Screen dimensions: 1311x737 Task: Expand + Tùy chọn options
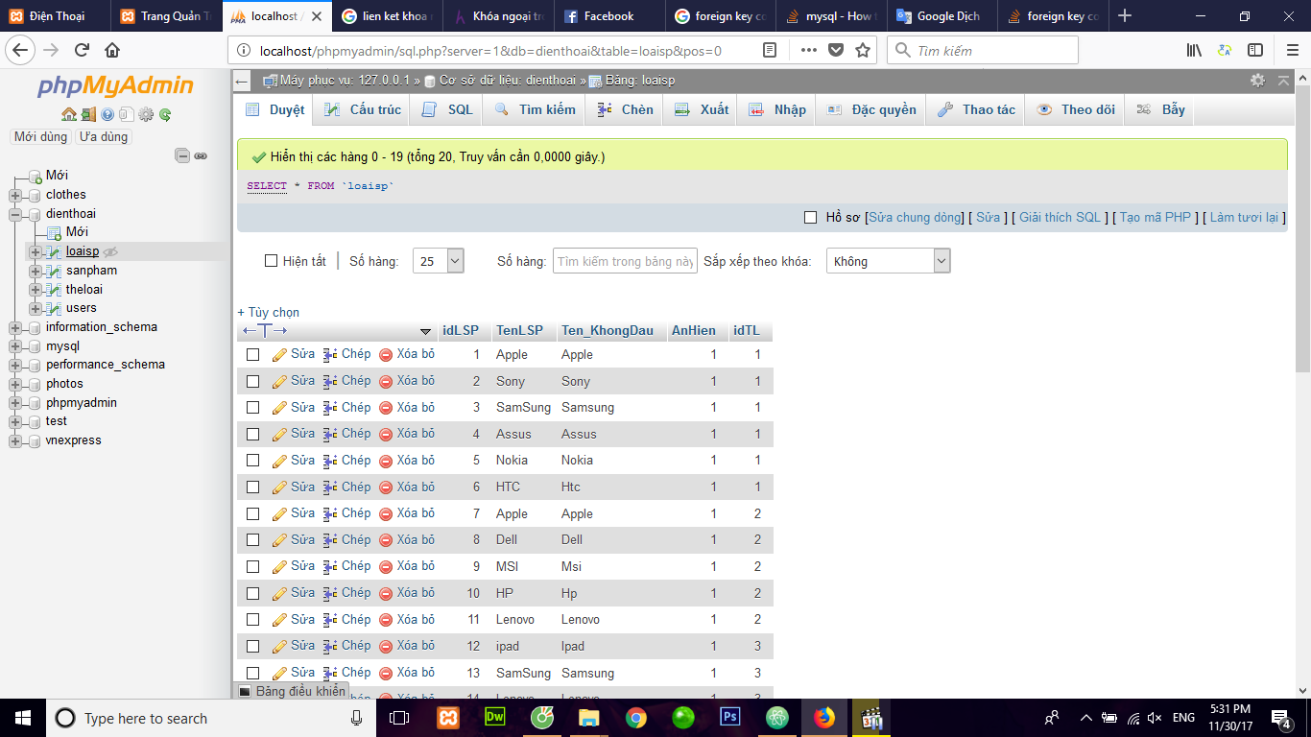(269, 312)
